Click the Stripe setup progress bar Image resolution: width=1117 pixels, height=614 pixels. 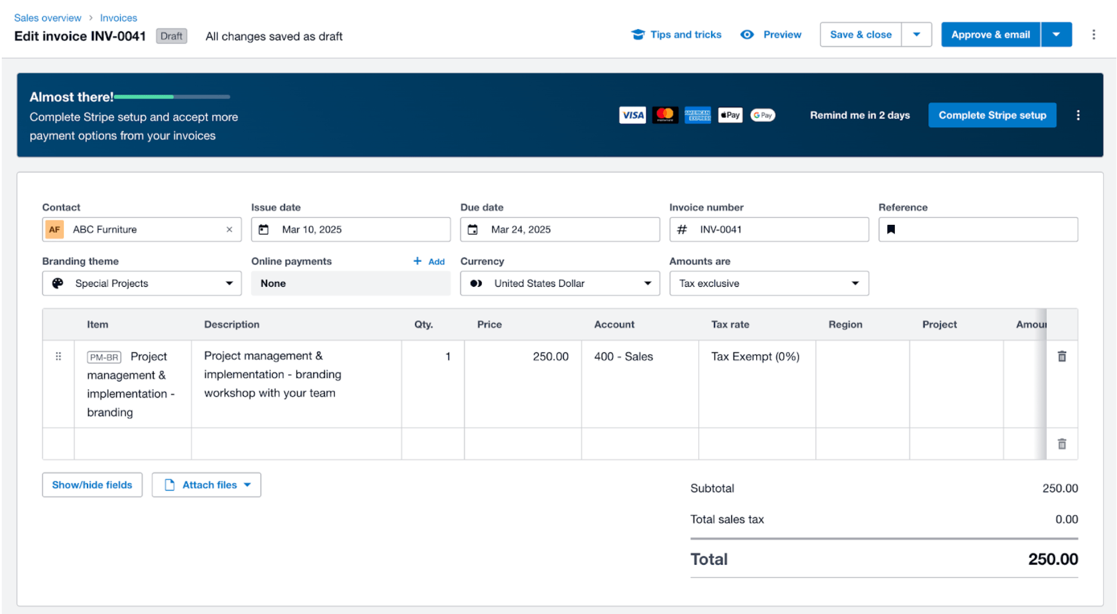point(173,96)
